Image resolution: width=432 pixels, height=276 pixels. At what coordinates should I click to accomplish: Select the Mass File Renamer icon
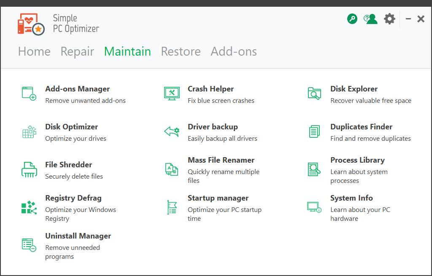point(171,169)
